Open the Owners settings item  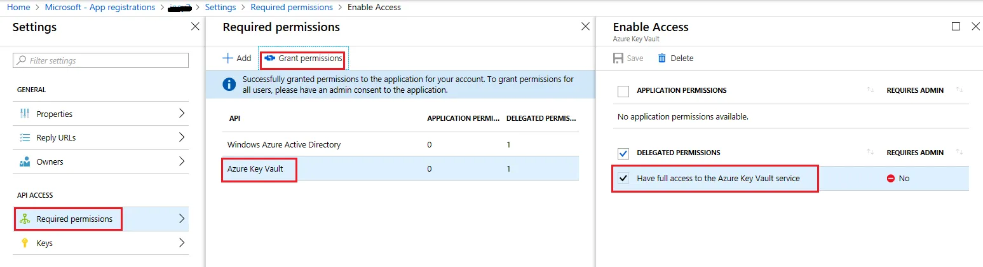coord(50,161)
